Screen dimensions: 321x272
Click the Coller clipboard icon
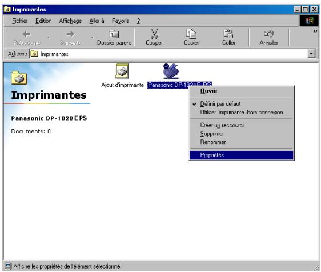coord(228,34)
